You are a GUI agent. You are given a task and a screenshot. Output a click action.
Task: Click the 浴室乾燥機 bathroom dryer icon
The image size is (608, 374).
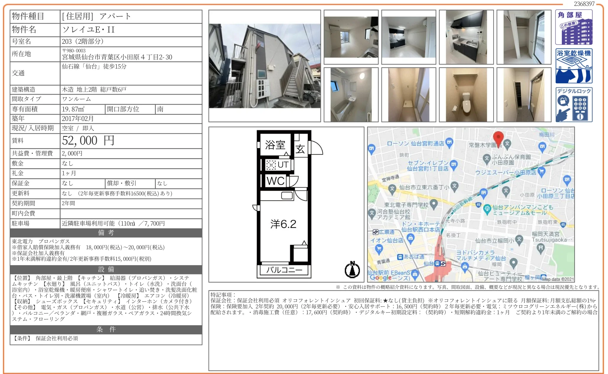coord(573,66)
